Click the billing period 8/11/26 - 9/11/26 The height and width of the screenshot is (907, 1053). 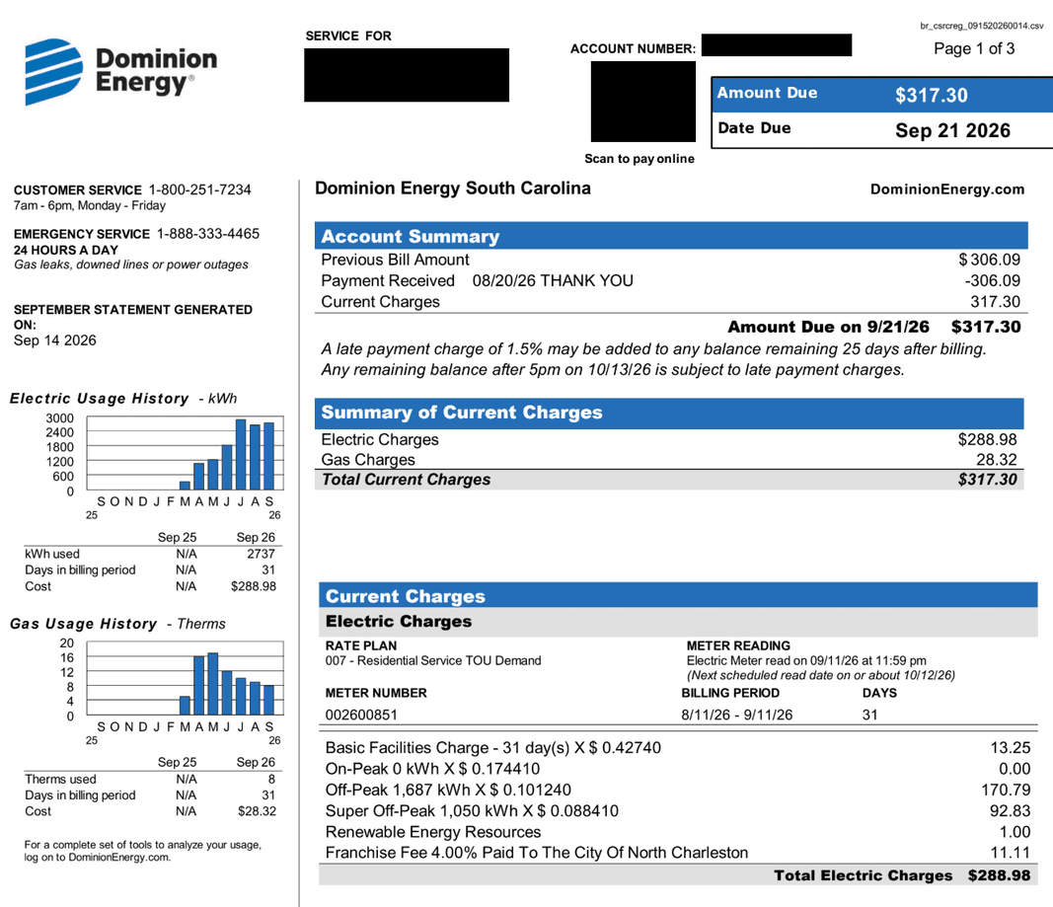point(736,715)
